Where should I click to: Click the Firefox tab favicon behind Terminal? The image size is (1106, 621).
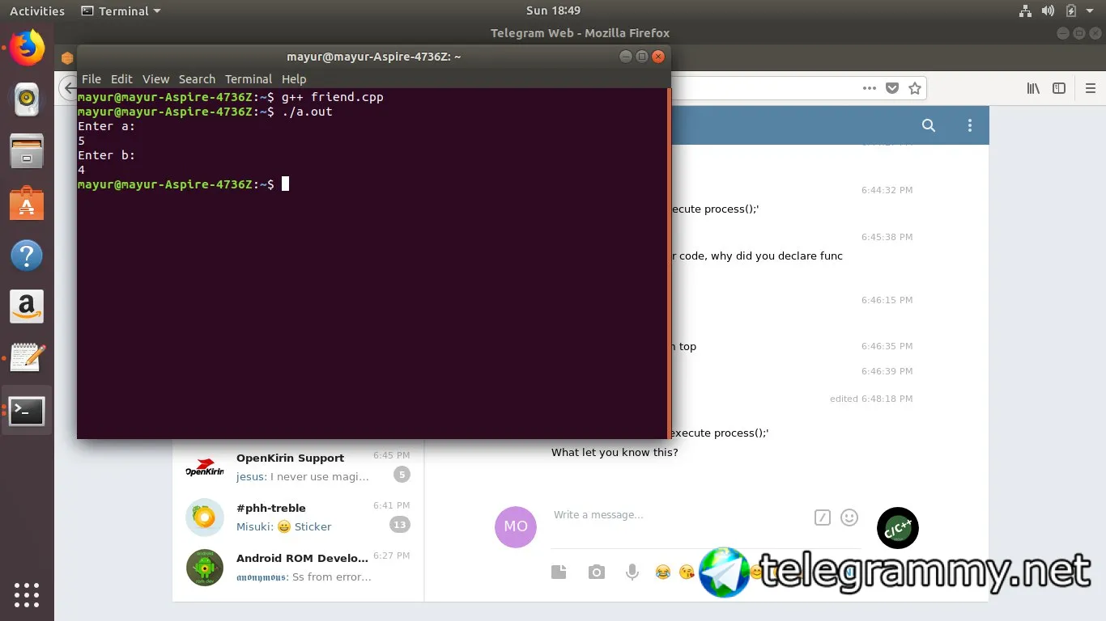tap(67, 57)
